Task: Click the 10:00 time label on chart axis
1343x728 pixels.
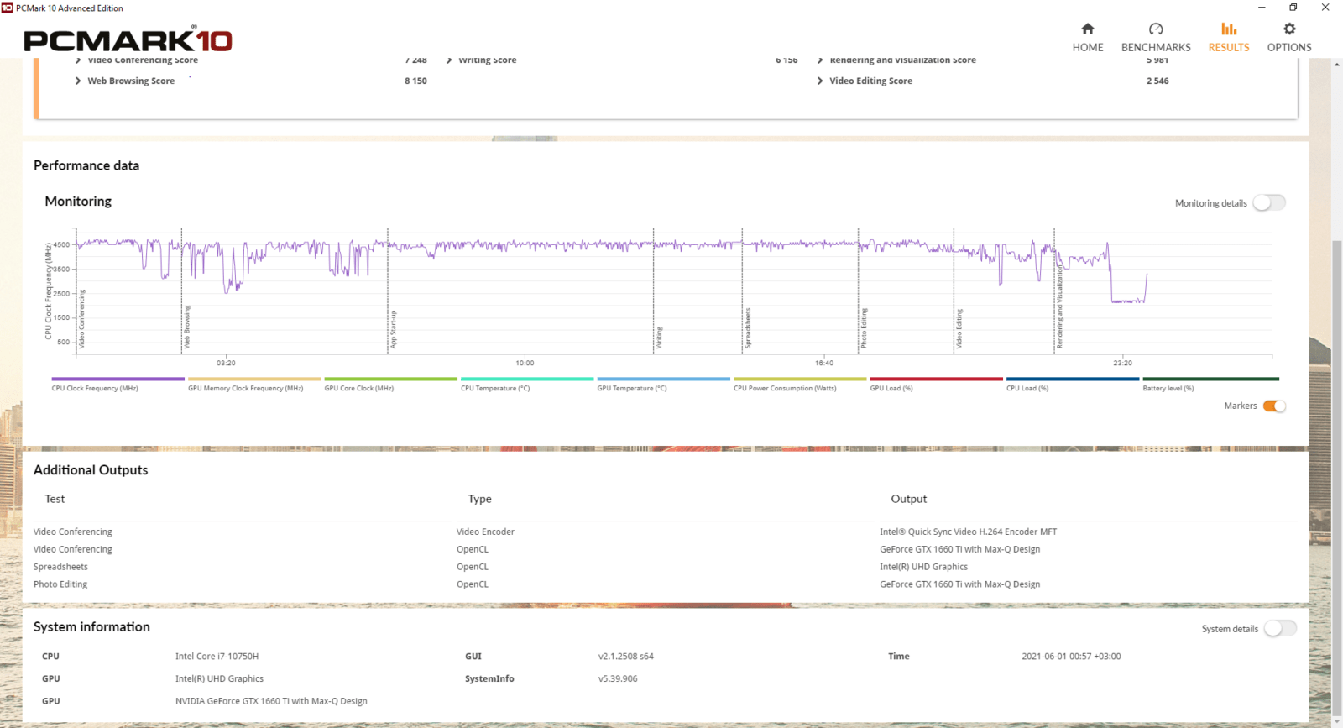Action: (x=525, y=363)
